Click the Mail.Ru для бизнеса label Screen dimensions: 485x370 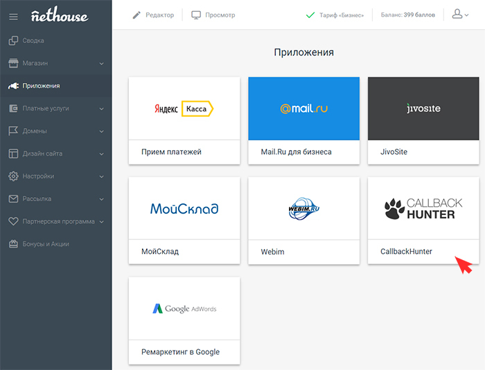tap(296, 152)
